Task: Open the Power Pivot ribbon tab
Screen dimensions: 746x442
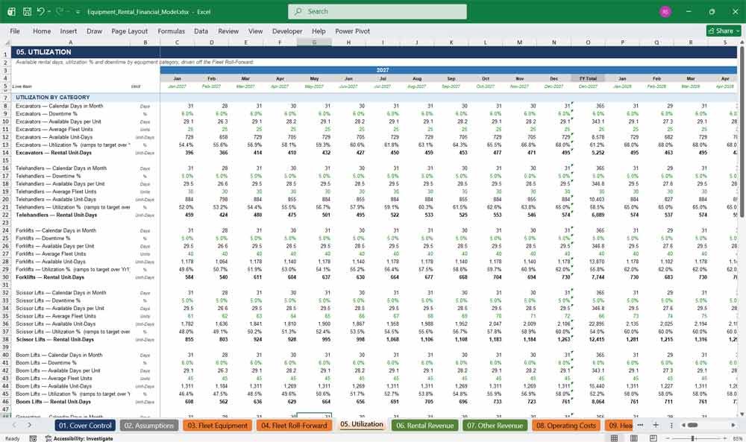Action: pos(353,31)
